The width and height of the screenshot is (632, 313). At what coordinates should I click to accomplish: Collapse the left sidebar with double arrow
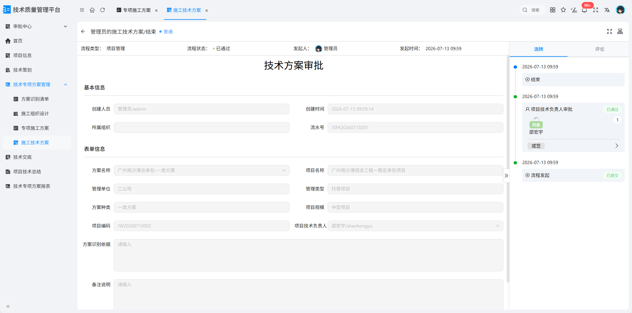pos(8,306)
